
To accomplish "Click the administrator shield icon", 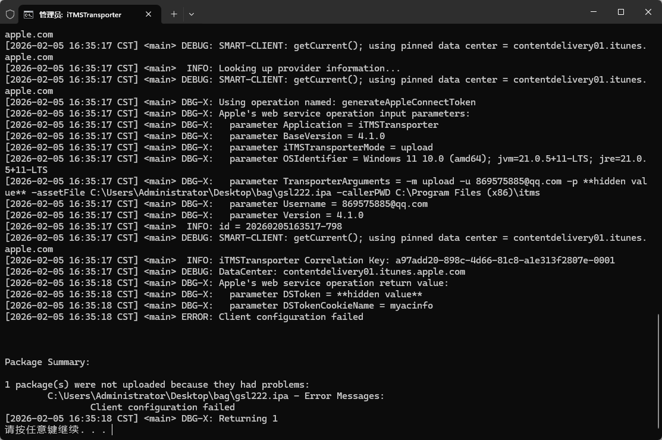I will pyautogui.click(x=10, y=14).
